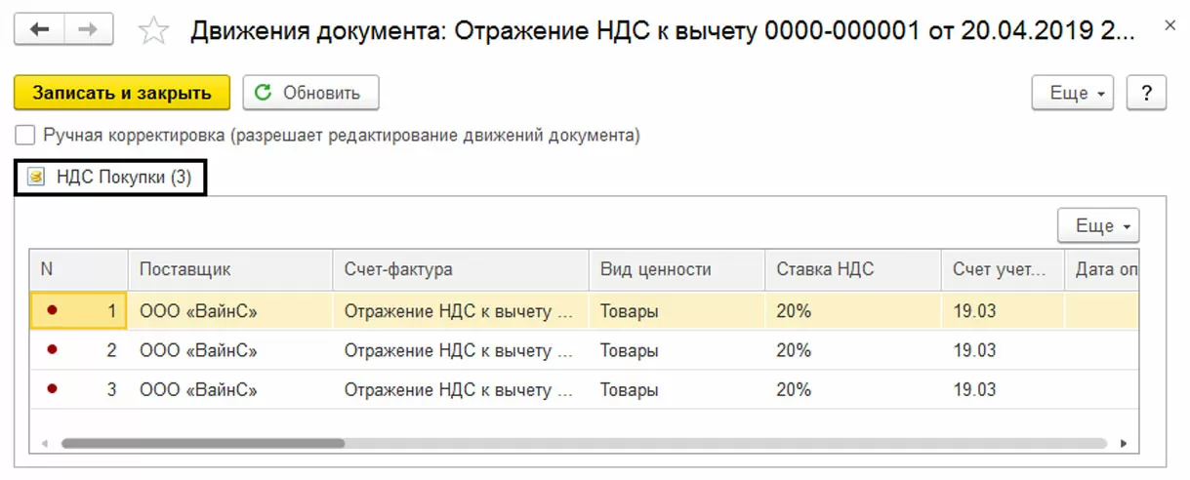Expand the table's Еще dropdown menu
Viewport: 1190px width, 480px height.
coord(1098,225)
